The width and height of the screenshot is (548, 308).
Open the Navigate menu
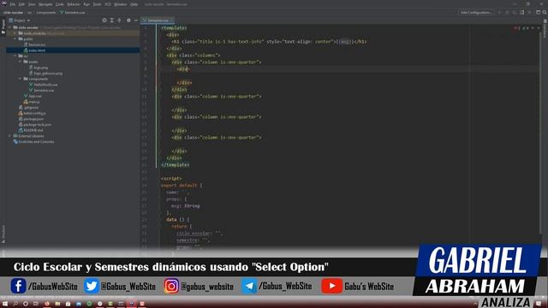pyautogui.click(x=45, y=4)
